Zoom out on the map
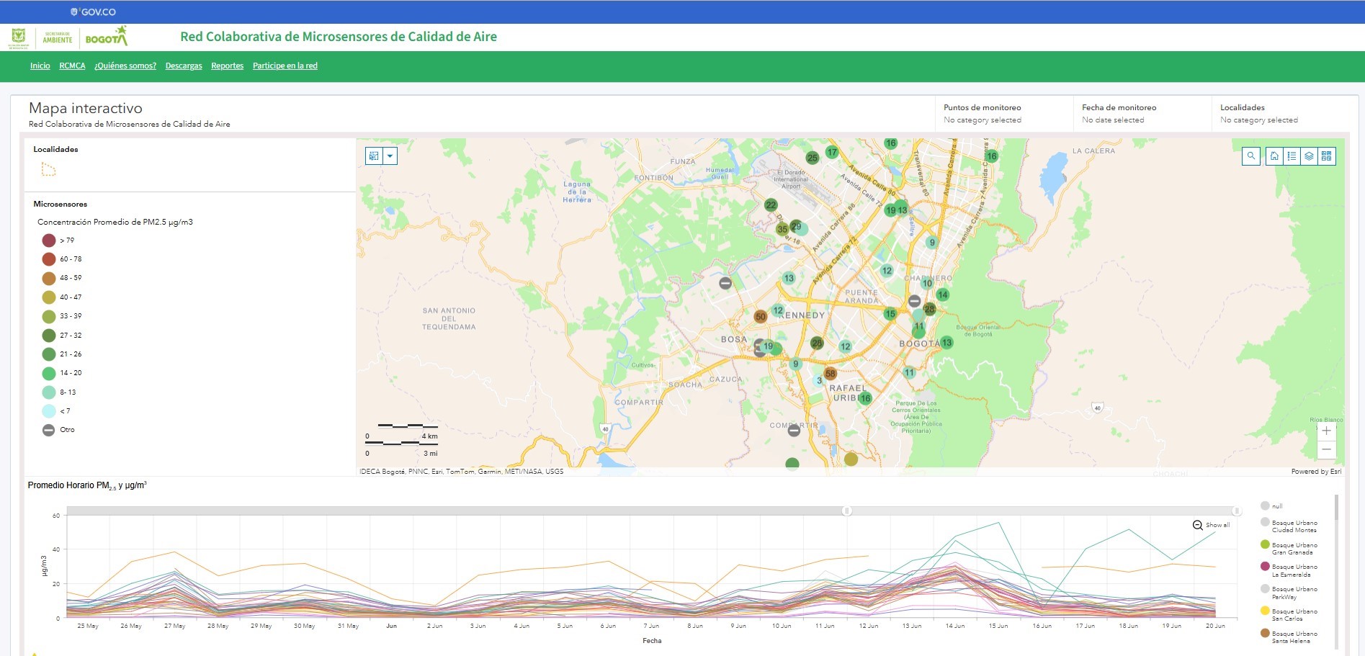The width and height of the screenshot is (1365, 656). [1326, 449]
